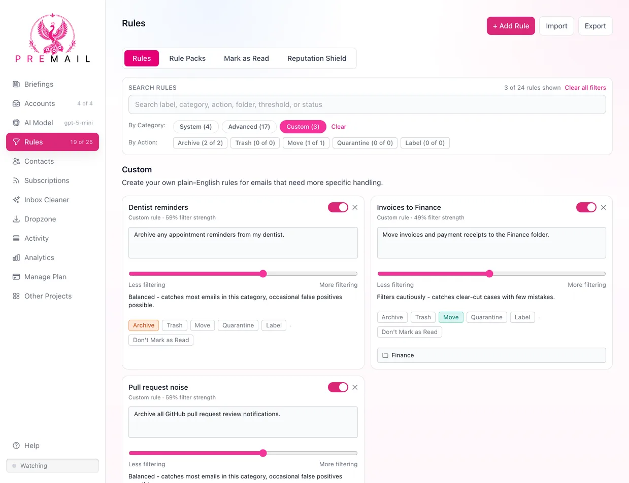
Task: Switch to the Reputation Shield tab
Action: [317, 58]
